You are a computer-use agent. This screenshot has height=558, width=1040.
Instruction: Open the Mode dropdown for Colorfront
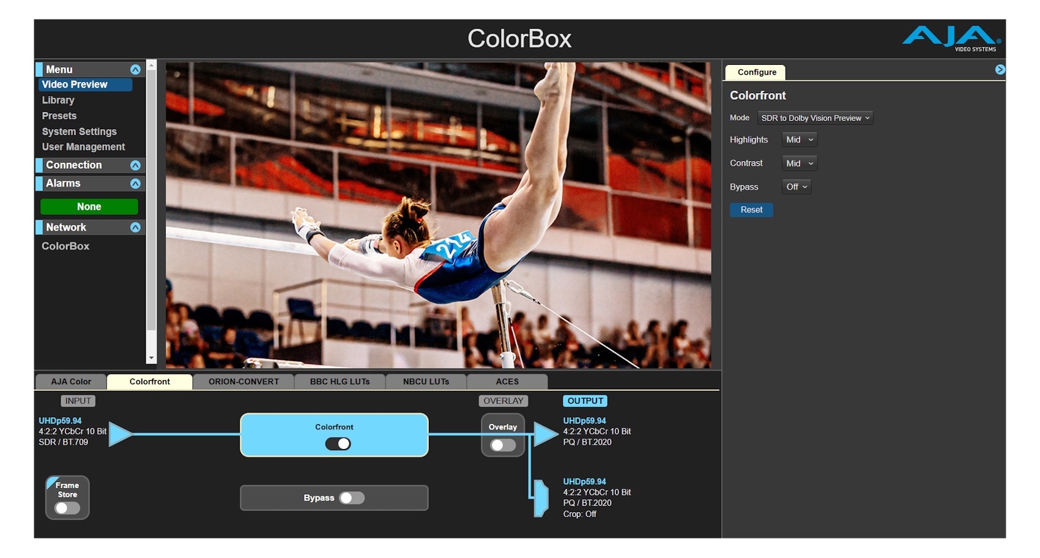click(x=815, y=118)
